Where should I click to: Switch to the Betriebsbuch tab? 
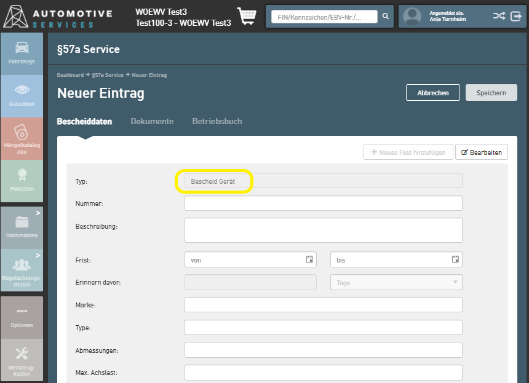[x=217, y=122]
